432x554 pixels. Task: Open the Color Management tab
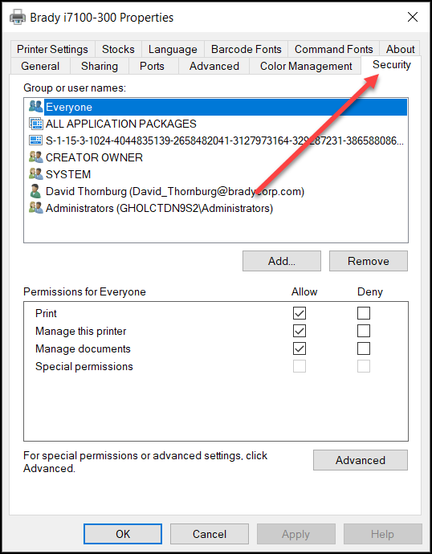(x=306, y=66)
